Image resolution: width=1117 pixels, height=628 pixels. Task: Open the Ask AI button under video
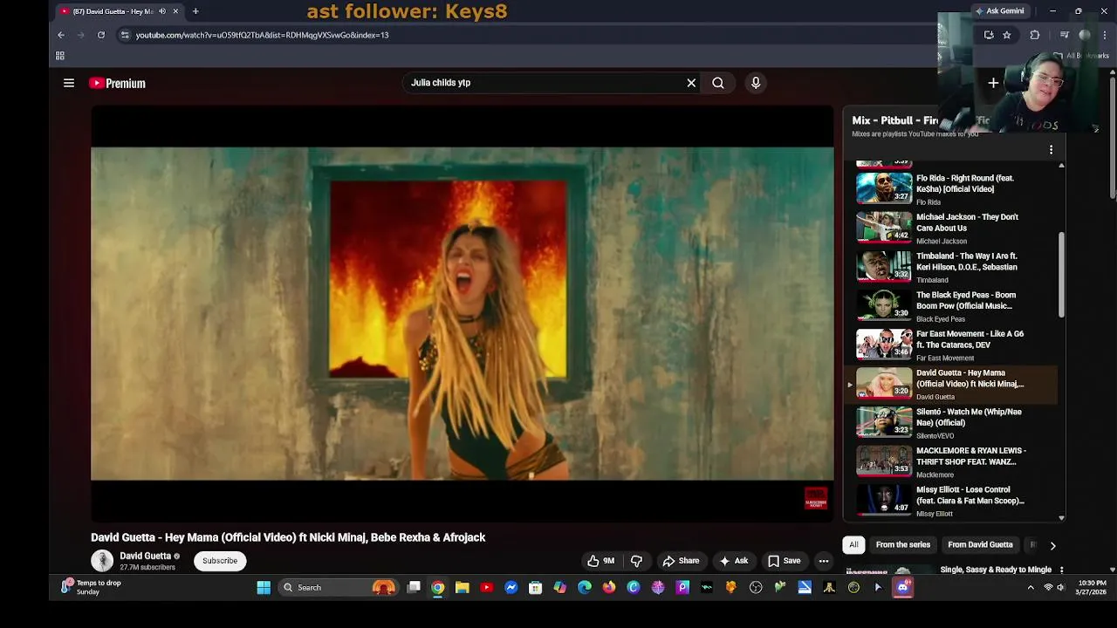733,561
